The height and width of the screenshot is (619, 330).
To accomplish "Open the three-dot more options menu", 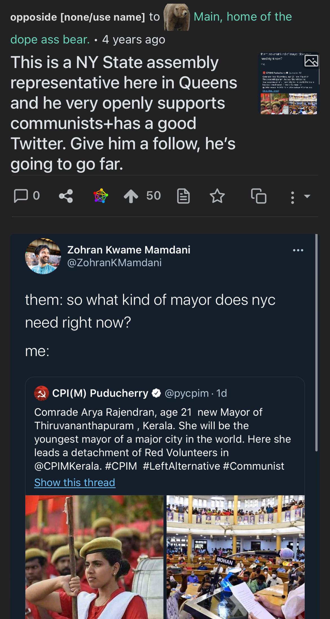I will [x=292, y=197].
